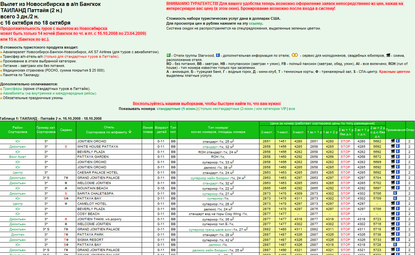Open 'Авиабилеты (на внутренние и международные рейсы)' link
415x255 pixels.
(50, 93)
